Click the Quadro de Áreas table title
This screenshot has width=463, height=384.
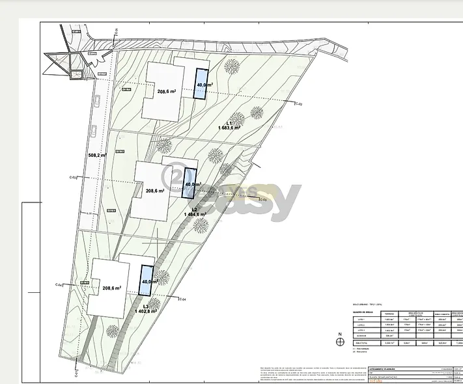pyautogui.click(x=363, y=312)
